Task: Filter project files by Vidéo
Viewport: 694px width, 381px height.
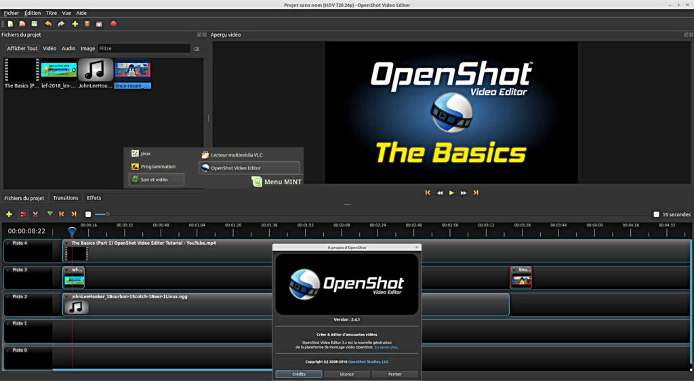Action: click(x=49, y=49)
